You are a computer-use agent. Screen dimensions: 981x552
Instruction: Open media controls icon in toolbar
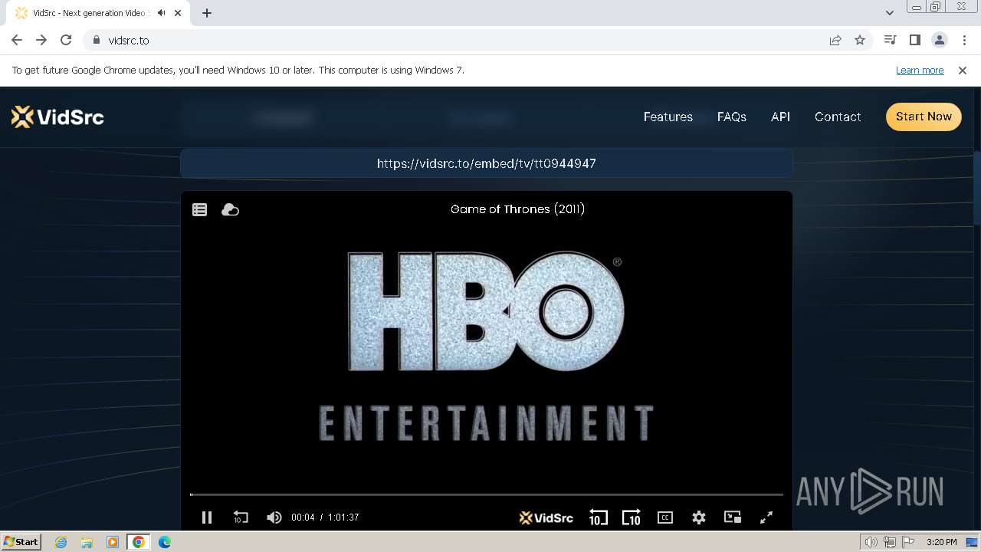click(x=890, y=40)
